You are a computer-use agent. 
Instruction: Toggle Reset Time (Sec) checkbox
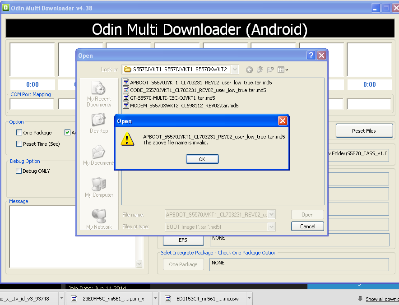[x=19, y=144]
